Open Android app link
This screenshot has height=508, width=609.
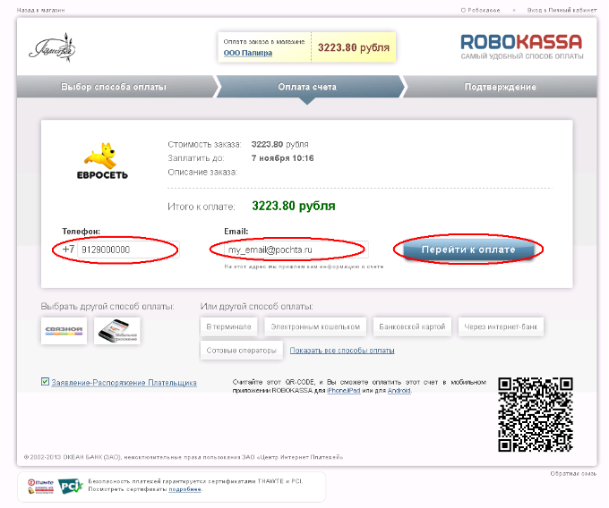click(399, 391)
